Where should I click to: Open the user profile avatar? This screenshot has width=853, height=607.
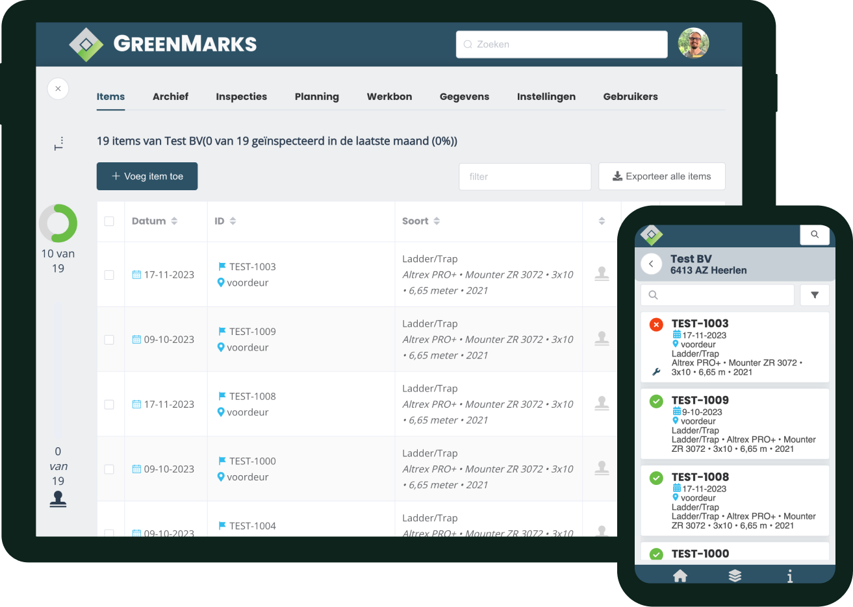tap(693, 43)
